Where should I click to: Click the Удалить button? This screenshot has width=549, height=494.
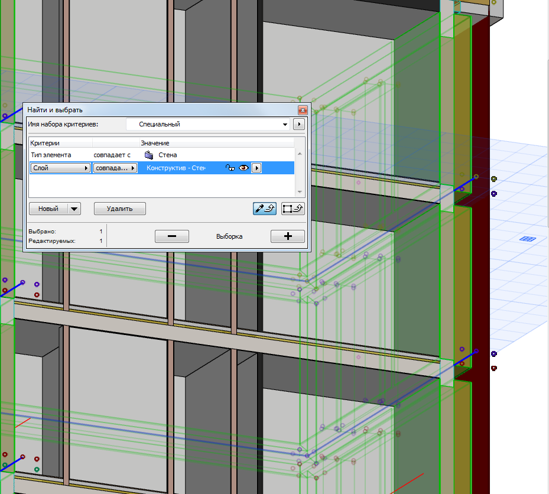119,209
